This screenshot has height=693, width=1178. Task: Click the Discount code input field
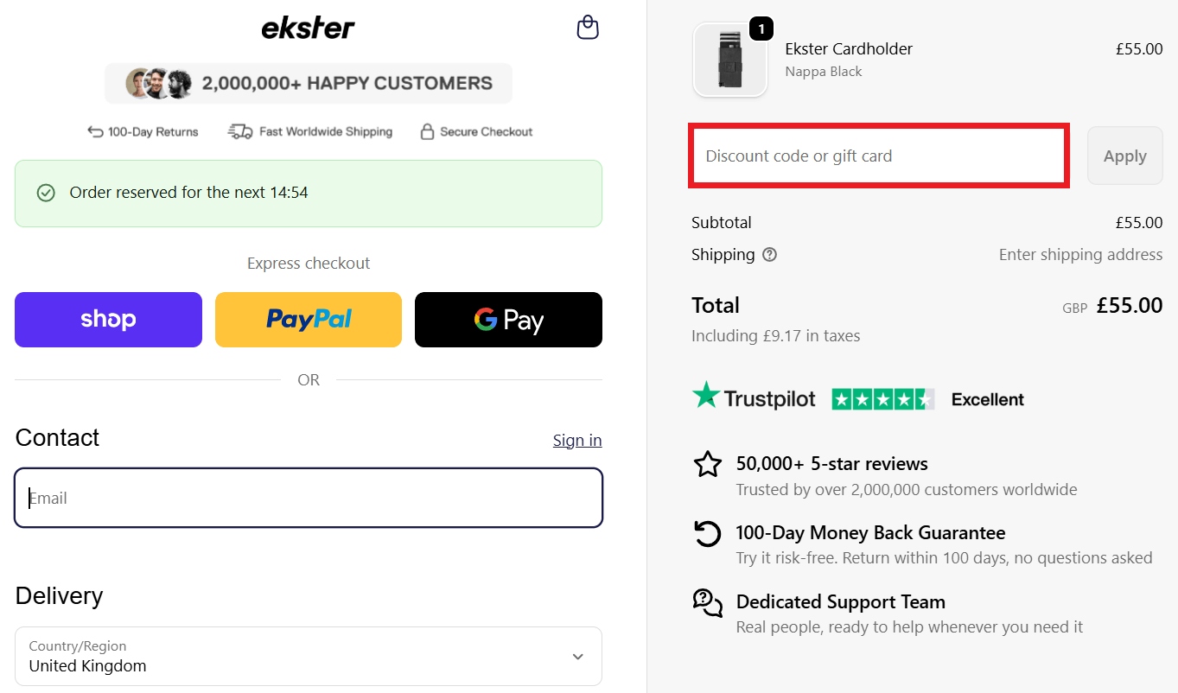click(x=879, y=156)
